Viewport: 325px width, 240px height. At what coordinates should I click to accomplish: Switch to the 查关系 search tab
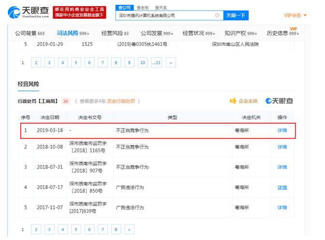pos(161,8)
